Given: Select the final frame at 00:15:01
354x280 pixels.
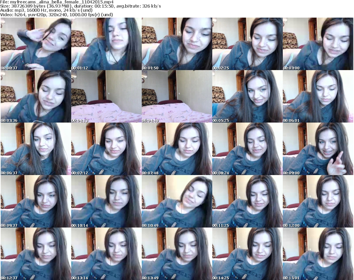Looking at the screenshot, I should point(318,254).
